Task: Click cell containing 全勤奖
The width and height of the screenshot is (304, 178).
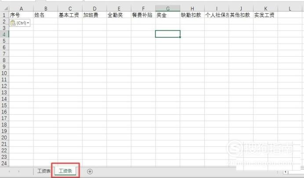Action: tap(119, 15)
